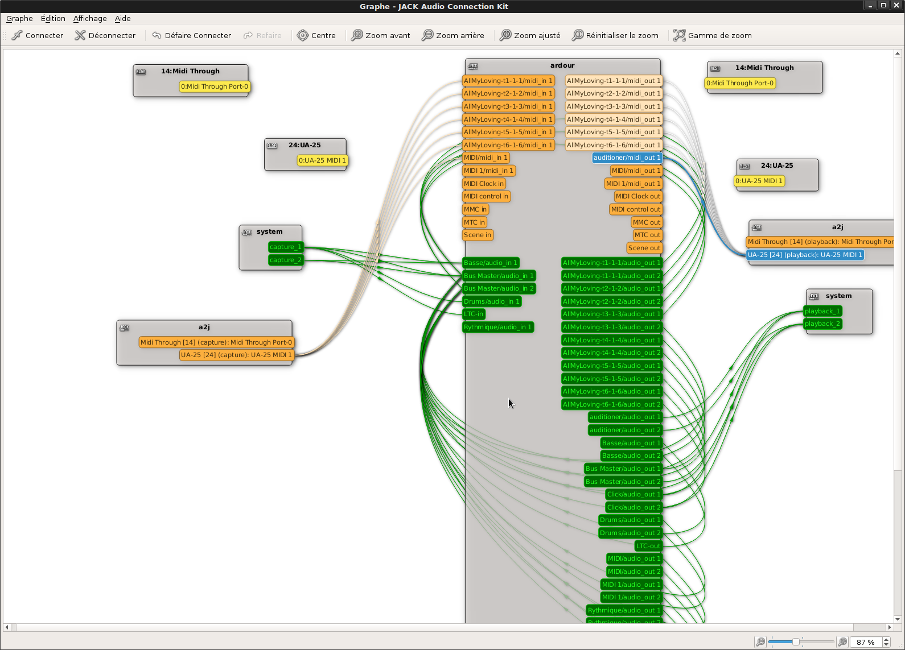The width and height of the screenshot is (905, 650).
Task: Click the Centre toolbar label
Action: tap(323, 35)
